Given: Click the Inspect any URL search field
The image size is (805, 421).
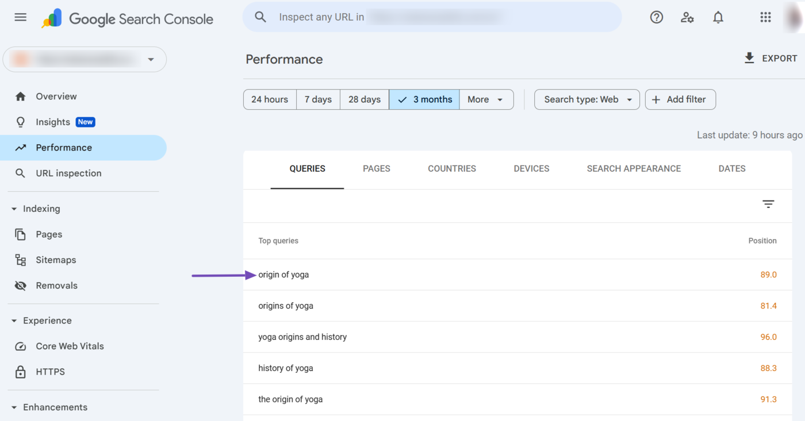Looking at the screenshot, I should pyautogui.click(x=431, y=17).
